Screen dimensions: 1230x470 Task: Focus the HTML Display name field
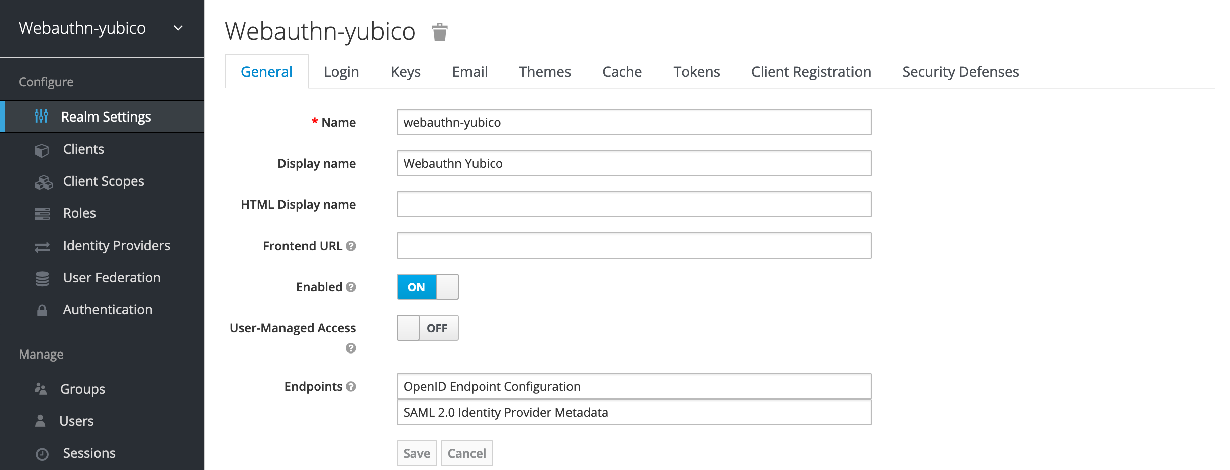[x=633, y=204]
